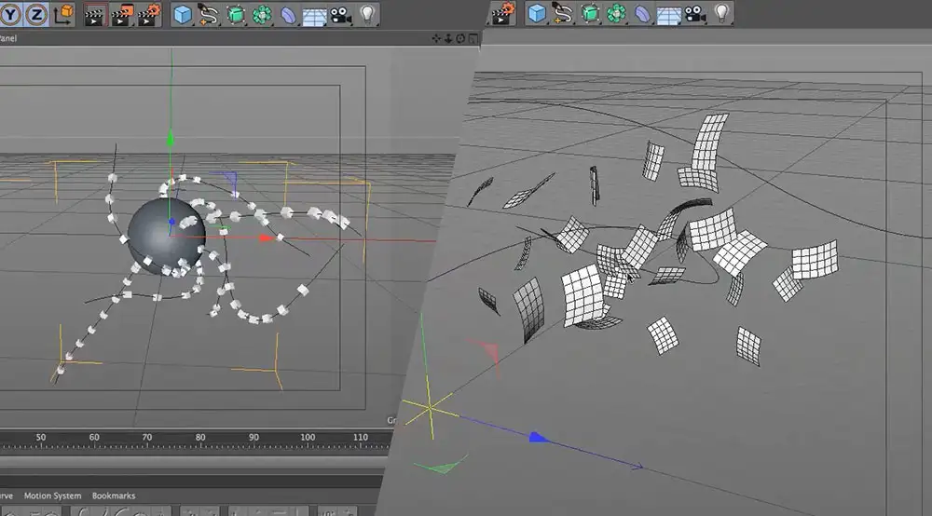Jump to frame 50 on timeline ruler
Screen dimensions: 932x516
[40, 440]
